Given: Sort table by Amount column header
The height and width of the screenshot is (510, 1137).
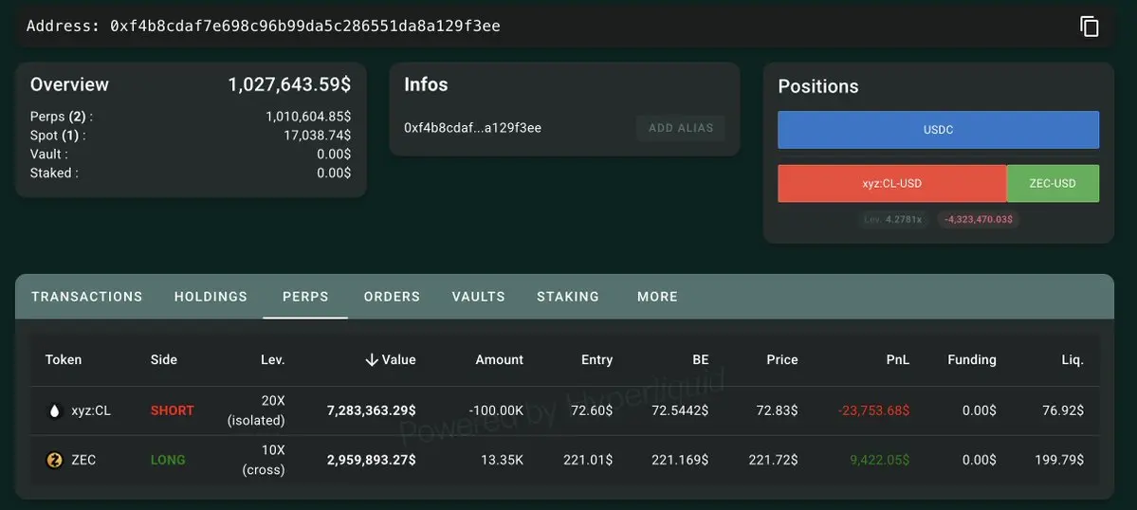Looking at the screenshot, I should (x=499, y=360).
